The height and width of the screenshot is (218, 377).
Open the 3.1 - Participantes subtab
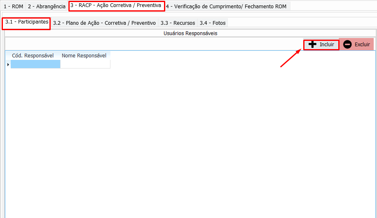(x=26, y=22)
